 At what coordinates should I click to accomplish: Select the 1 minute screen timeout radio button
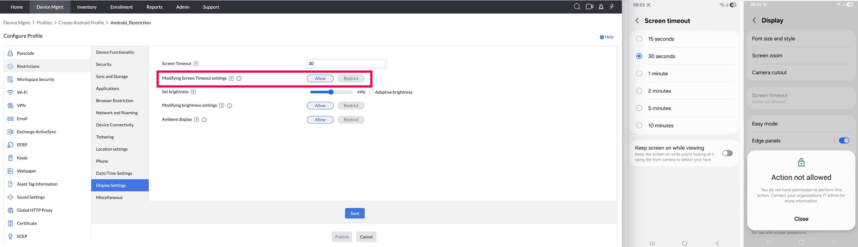click(639, 73)
